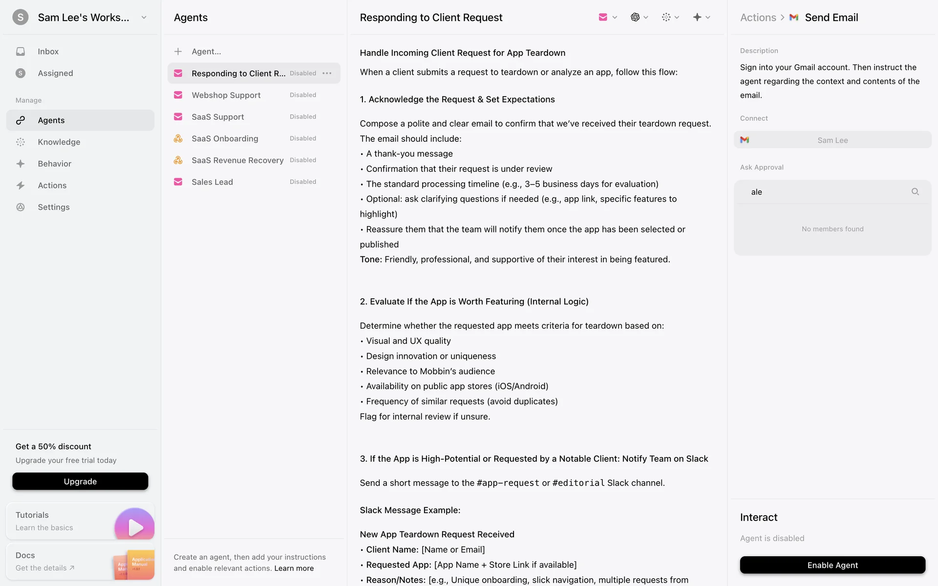Click the Ask Approval search field
The height and width of the screenshot is (586, 938).
[826, 192]
